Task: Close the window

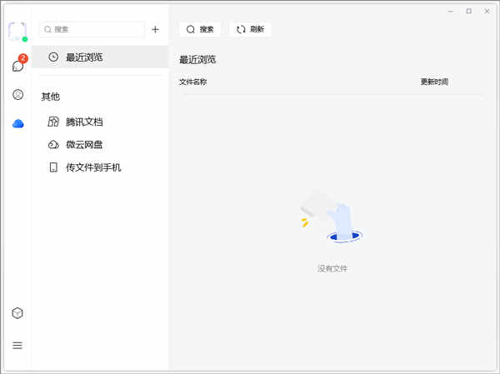Action: pos(487,11)
